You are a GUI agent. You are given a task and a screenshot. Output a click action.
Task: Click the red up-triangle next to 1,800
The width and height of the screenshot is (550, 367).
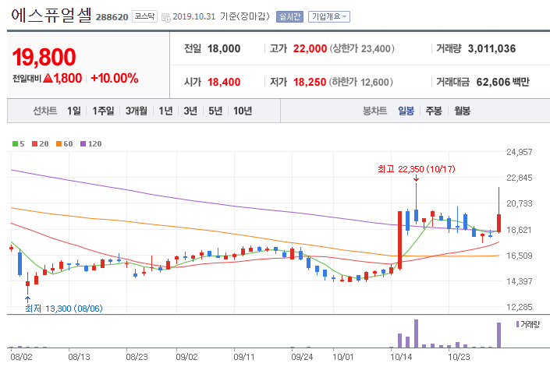[x=48, y=78]
